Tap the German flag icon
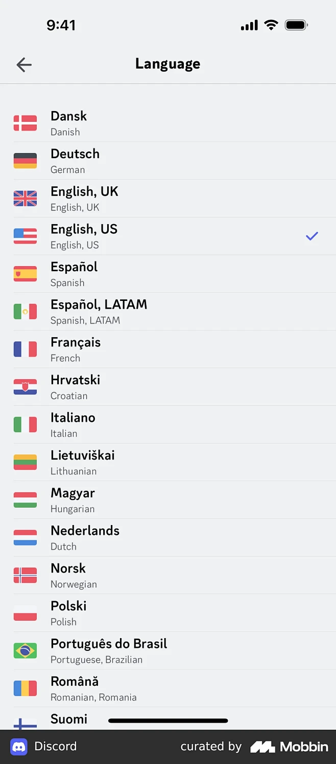336x764 pixels. tap(25, 160)
